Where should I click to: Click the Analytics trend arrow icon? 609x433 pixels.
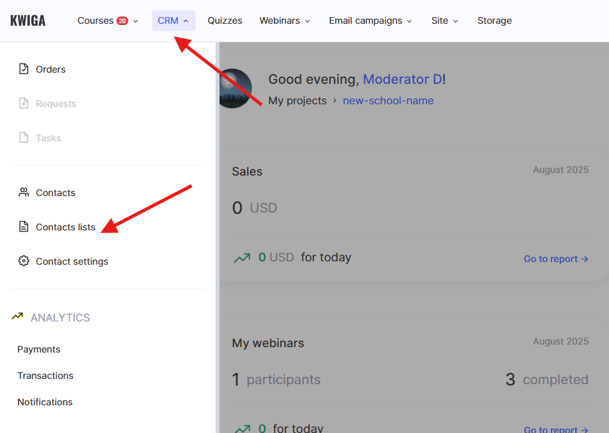(17, 317)
